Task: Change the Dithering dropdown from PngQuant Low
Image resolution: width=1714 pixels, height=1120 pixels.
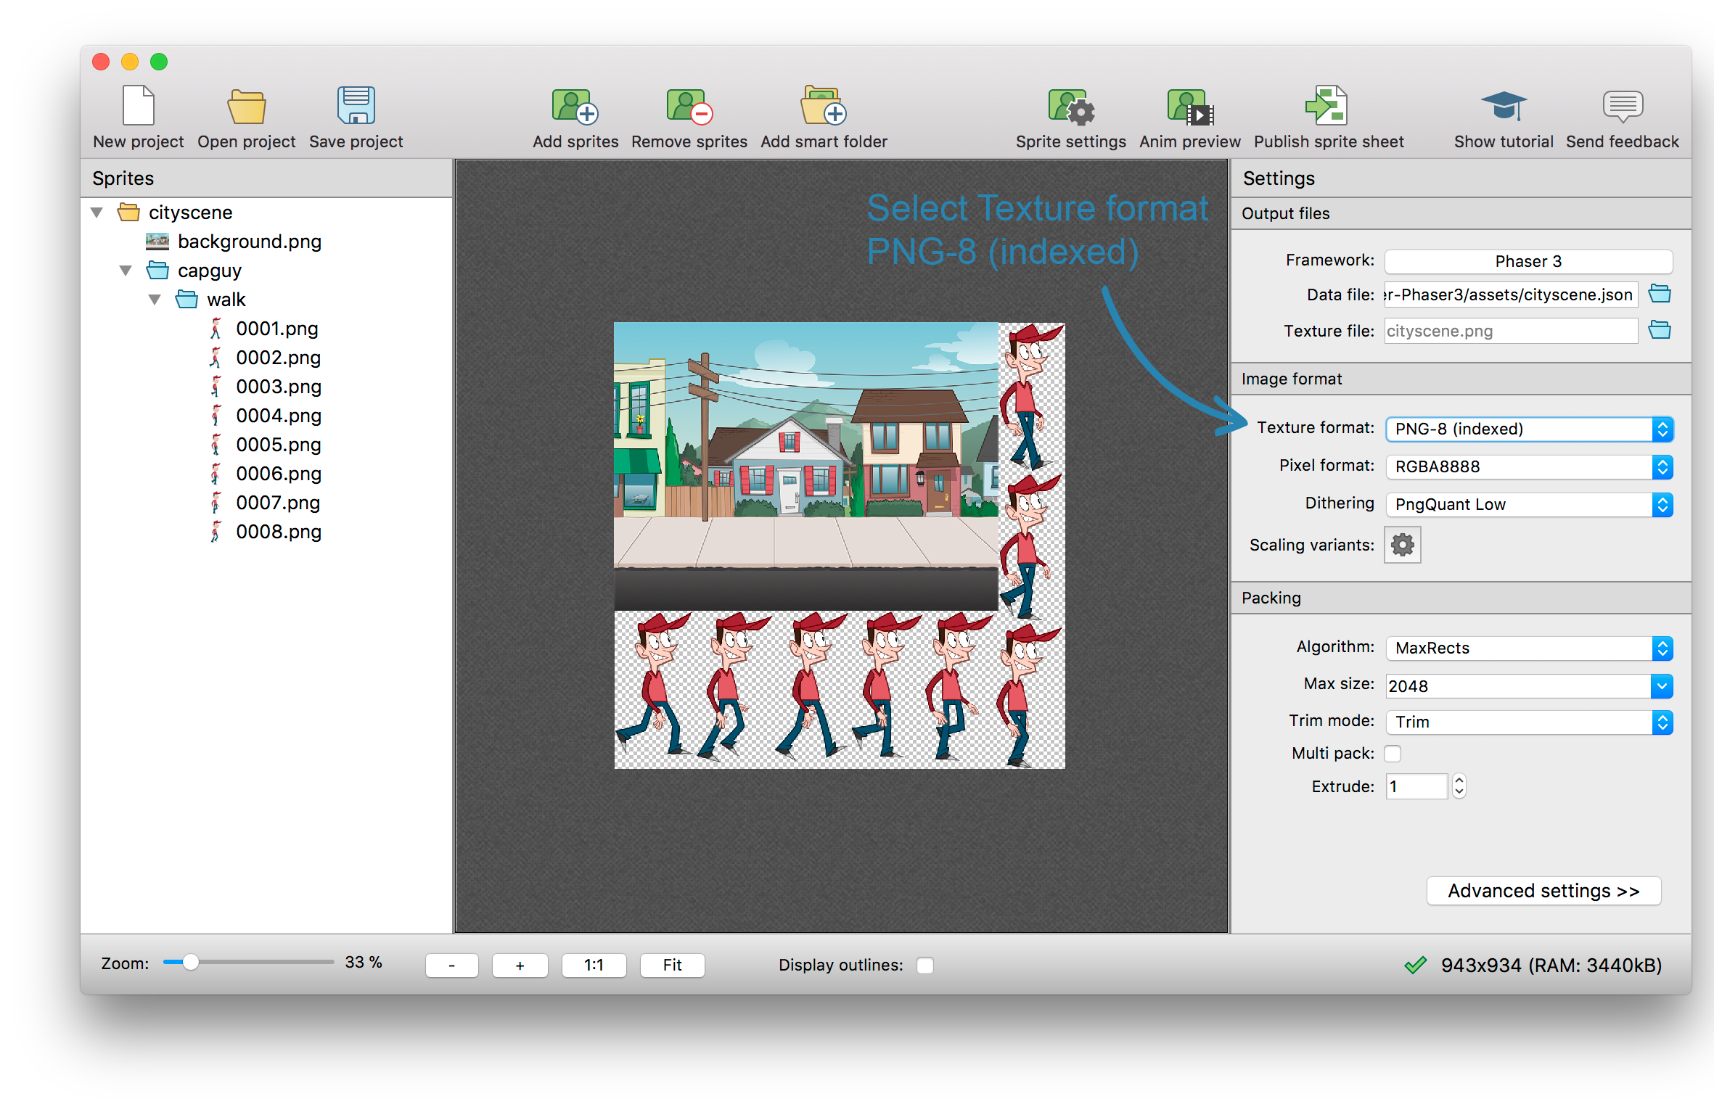Action: (1528, 504)
